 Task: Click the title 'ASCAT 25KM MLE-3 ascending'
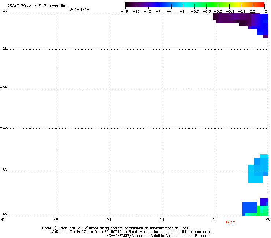(37, 6)
